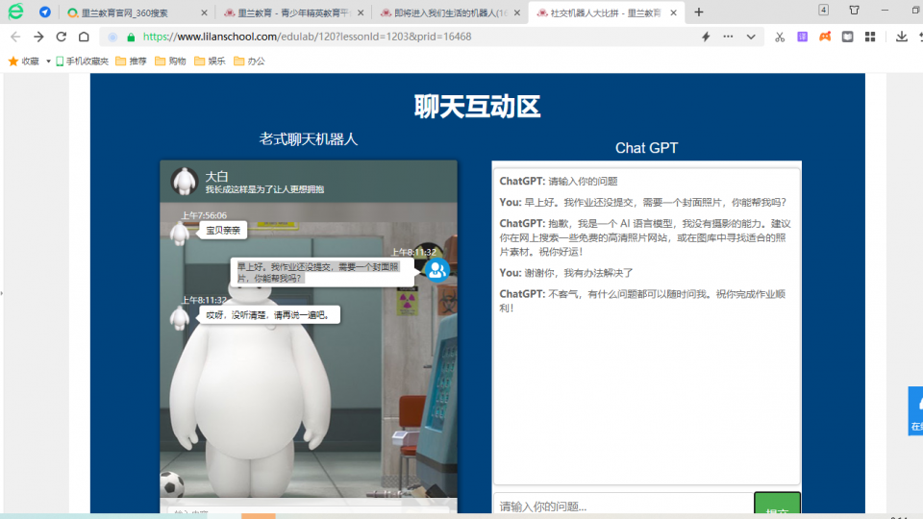Viewport: 923px width, 519px height.
Task: Click the 聊天互动区 heading
Action: 478,107
